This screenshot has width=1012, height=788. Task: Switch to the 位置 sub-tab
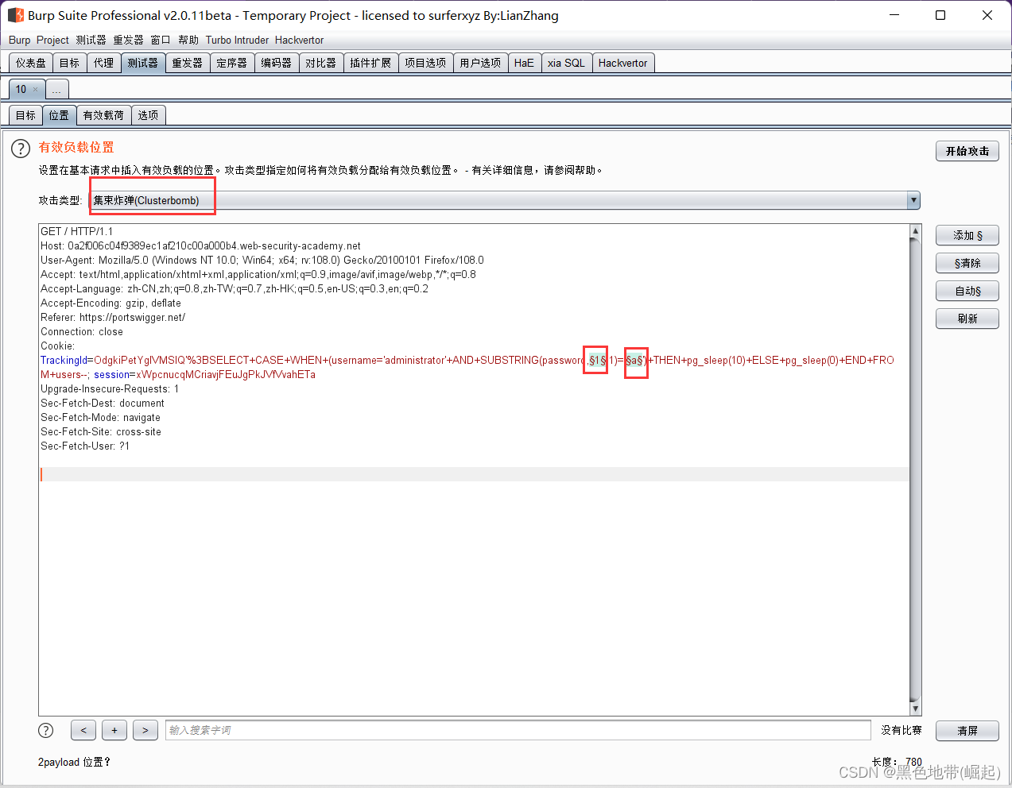pos(60,115)
